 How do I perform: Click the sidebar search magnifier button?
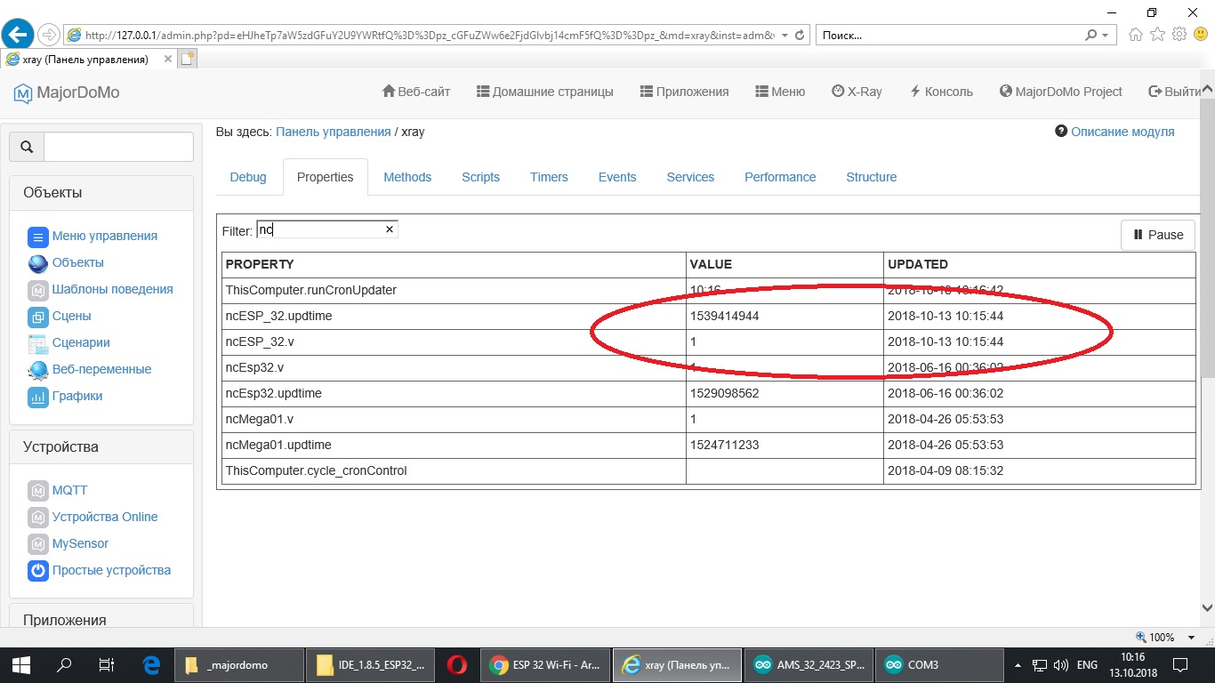pos(27,148)
